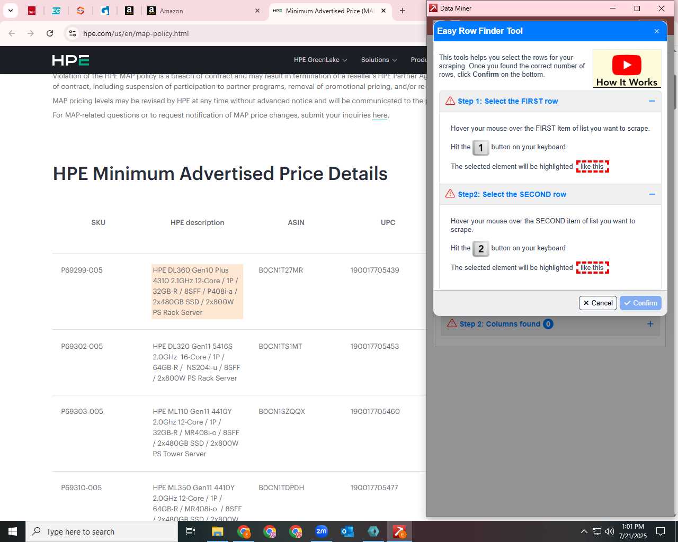This screenshot has height=542, width=678.
Task: Click the ASIN column header
Action: [296, 222]
